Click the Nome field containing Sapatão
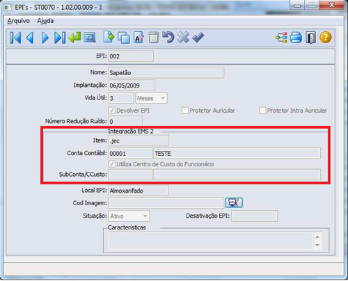This screenshot has width=348, height=281. tap(166, 73)
